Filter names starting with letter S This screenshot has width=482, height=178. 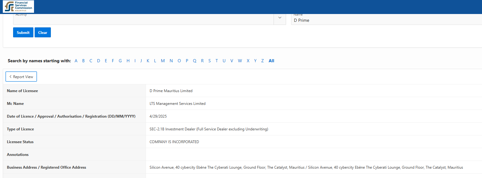pyautogui.click(x=209, y=61)
